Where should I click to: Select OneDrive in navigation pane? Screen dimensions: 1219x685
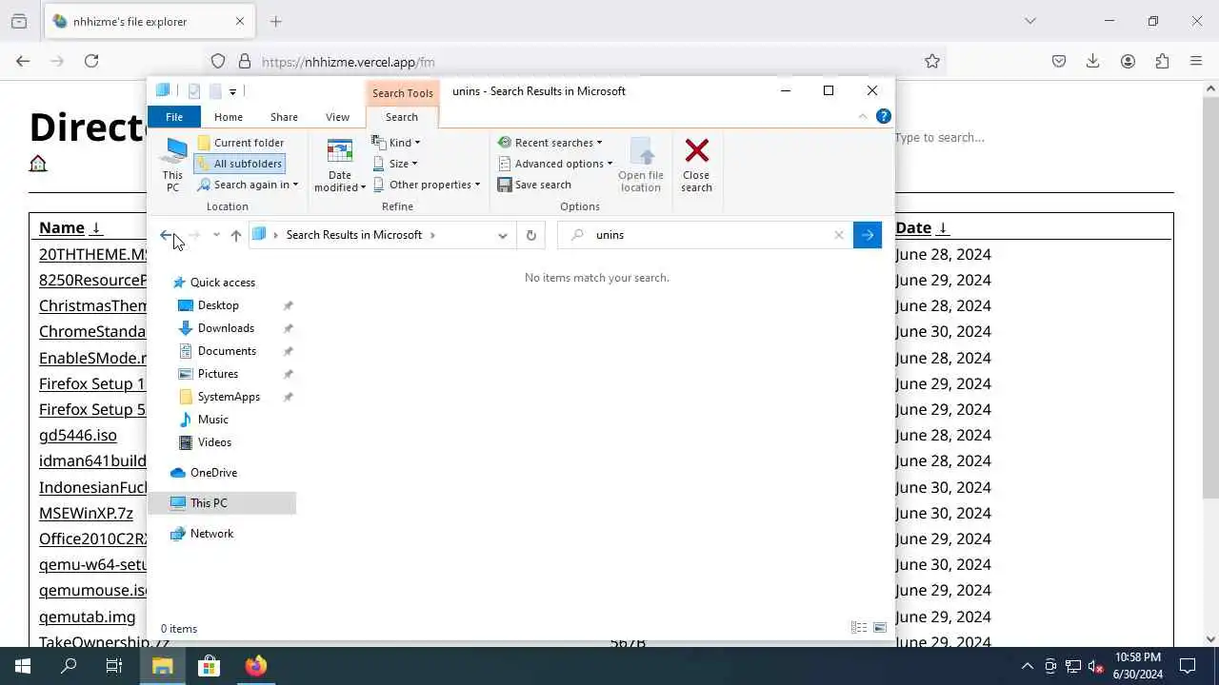click(213, 473)
